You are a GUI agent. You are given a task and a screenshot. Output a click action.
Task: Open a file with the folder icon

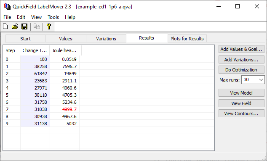click(15, 26)
